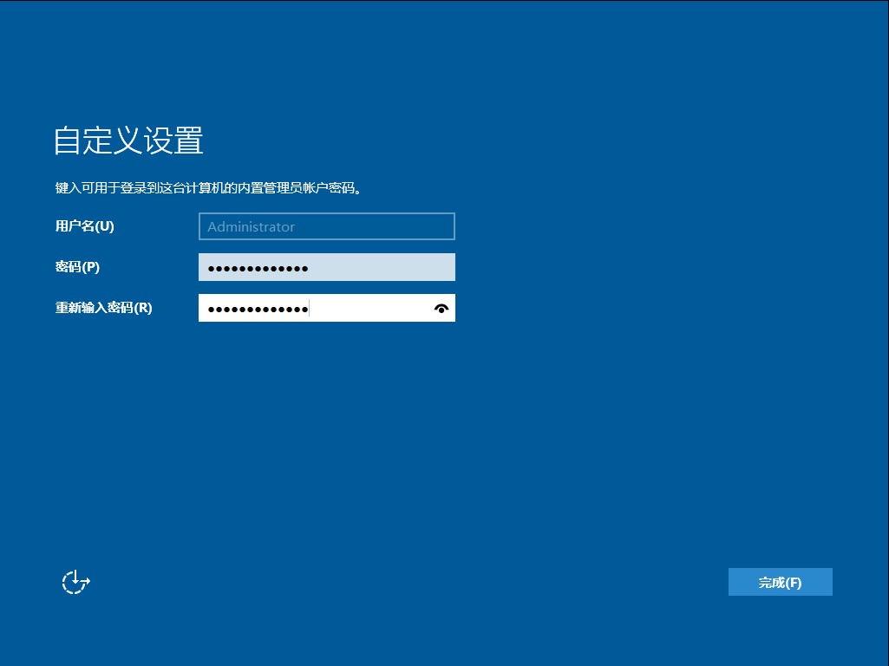889x666 pixels.
Task: Click the 用户名 Administrator input field
Action: [326, 226]
